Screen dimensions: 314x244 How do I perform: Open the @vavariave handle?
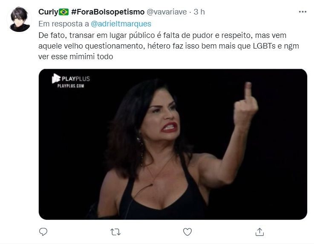pos(167,12)
